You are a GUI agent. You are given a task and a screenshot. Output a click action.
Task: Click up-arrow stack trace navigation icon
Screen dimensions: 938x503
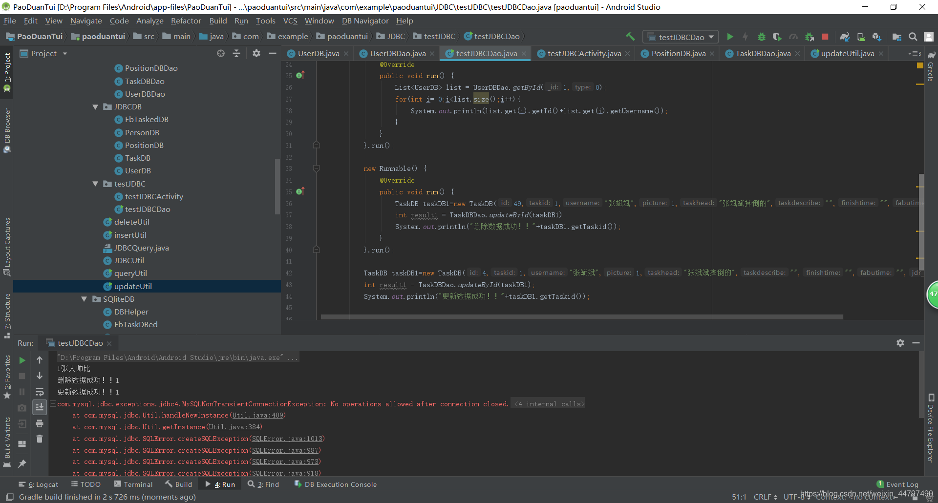(x=40, y=360)
